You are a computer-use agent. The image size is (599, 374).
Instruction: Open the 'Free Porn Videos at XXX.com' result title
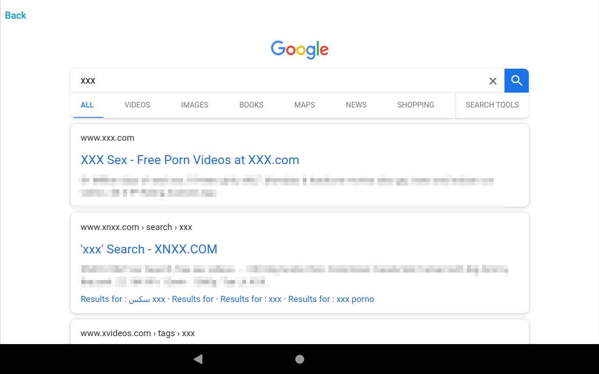click(x=190, y=160)
